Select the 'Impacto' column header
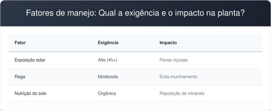Viewport: 271px width, 111px height. (x=168, y=43)
